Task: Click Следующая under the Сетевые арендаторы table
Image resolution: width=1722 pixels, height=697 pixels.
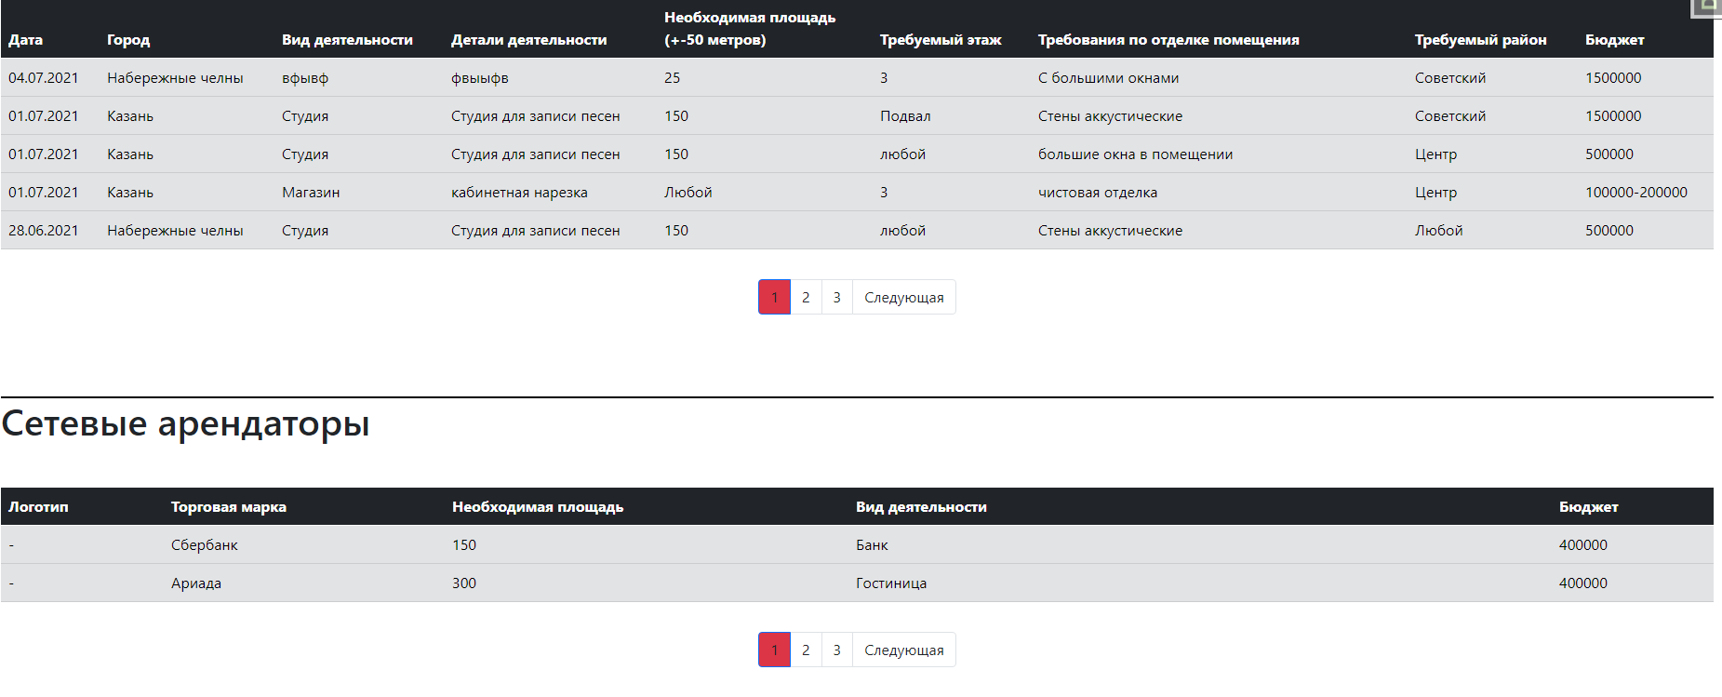Action: click(903, 650)
